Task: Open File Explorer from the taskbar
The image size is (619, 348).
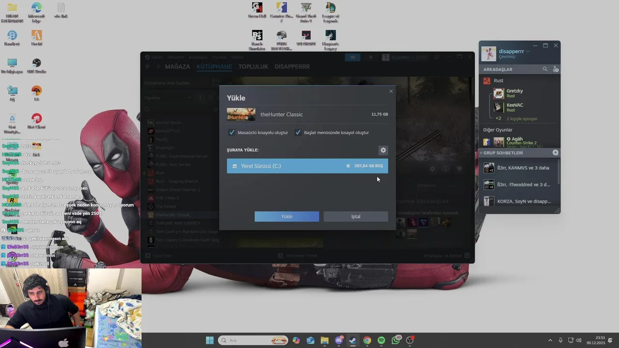Action: 324,340
